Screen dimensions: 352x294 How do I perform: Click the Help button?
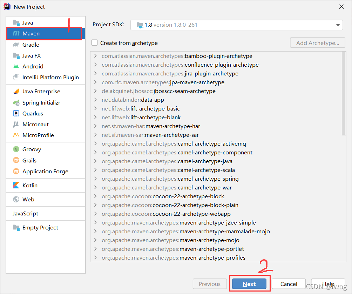pos(328,284)
